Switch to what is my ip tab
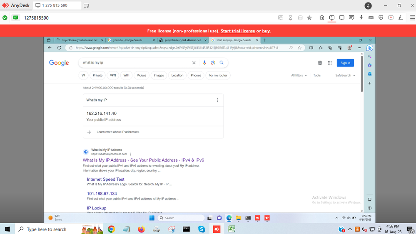416x234 pixels. pos(235,40)
